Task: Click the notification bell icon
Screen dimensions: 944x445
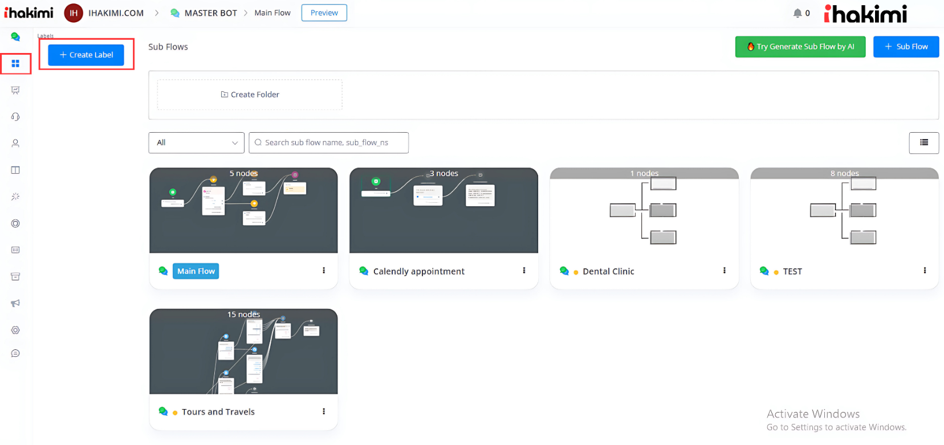Action: (x=797, y=13)
